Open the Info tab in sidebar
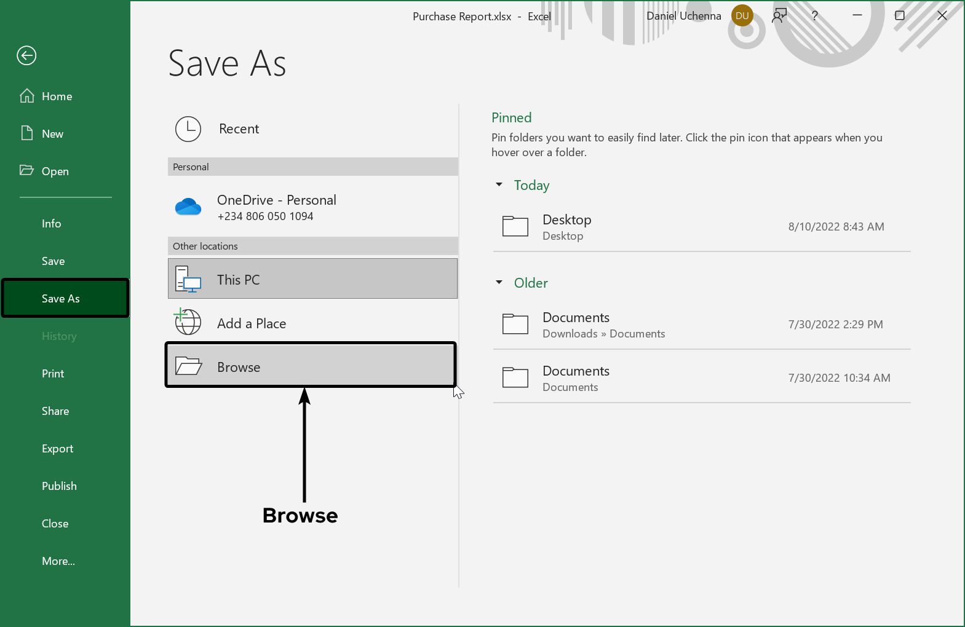Image resolution: width=965 pixels, height=627 pixels. (52, 224)
